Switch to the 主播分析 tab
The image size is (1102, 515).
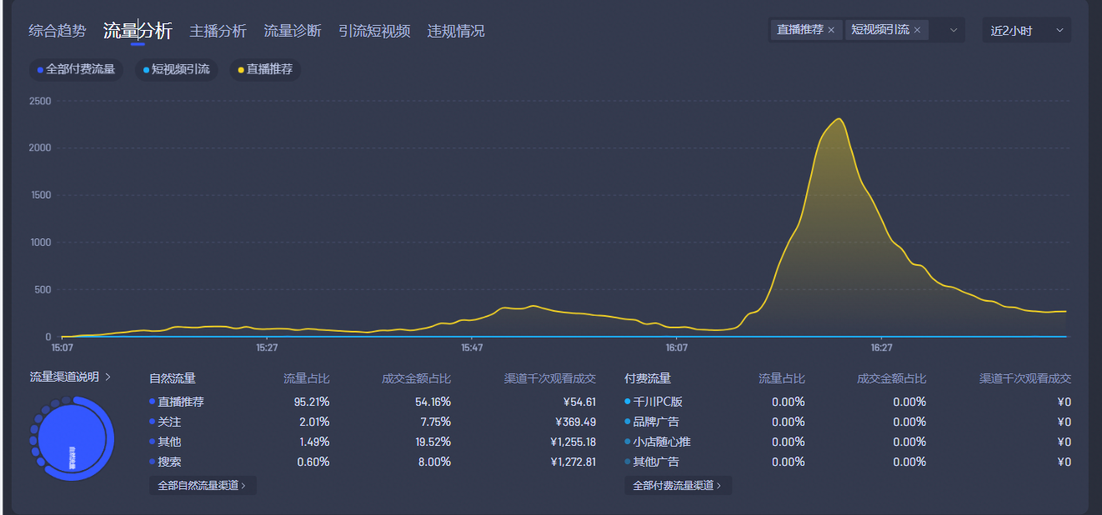point(218,32)
